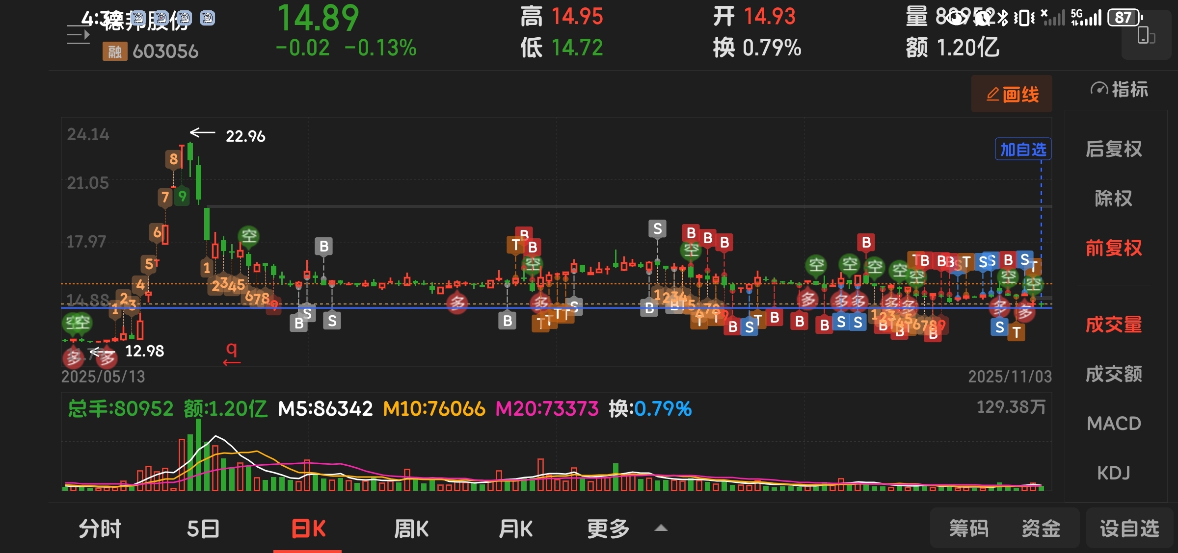
Task: Switch to the 分时 intraday tab
Action: tap(100, 528)
